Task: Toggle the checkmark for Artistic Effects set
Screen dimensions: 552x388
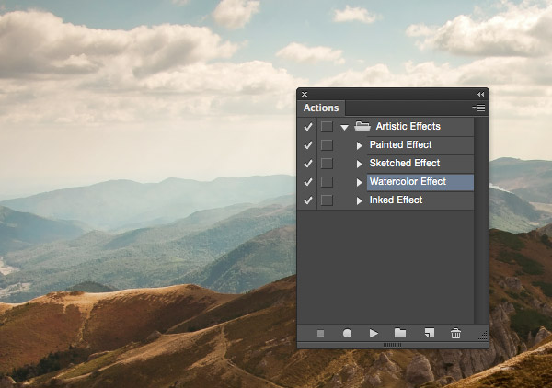Action: (308, 127)
